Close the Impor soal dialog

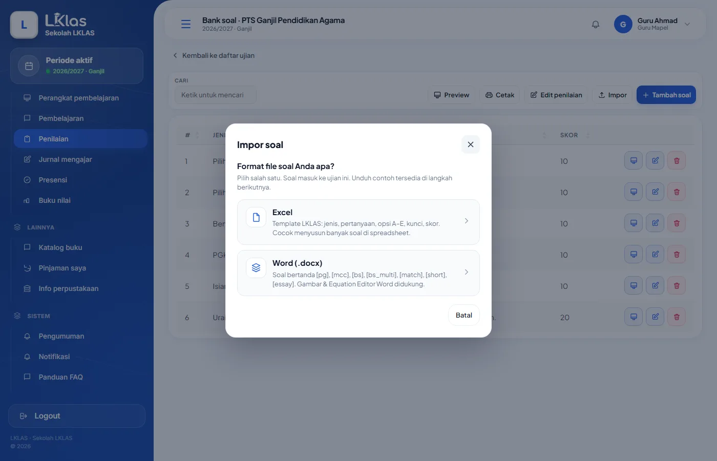click(x=470, y=144)
